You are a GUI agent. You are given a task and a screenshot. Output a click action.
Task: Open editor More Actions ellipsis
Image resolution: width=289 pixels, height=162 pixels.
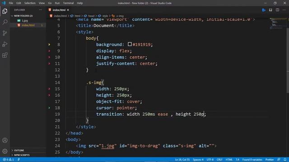coord(284,10)
